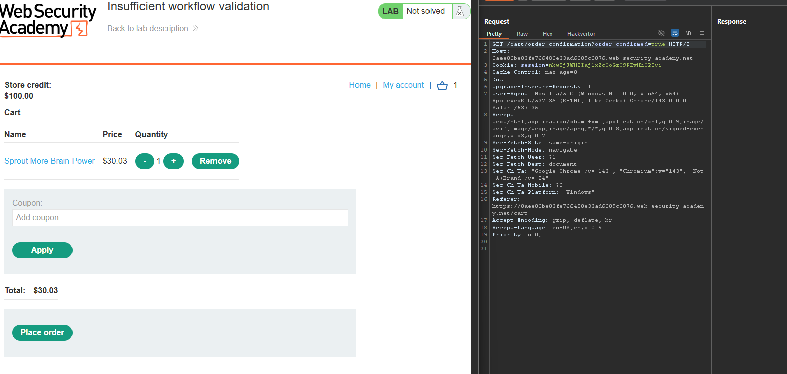Viewport: 787px width, 374px height.
Task: Click the Sec-Ch-Ua-Platform "Windows" line
Action: tap(543, 192)
